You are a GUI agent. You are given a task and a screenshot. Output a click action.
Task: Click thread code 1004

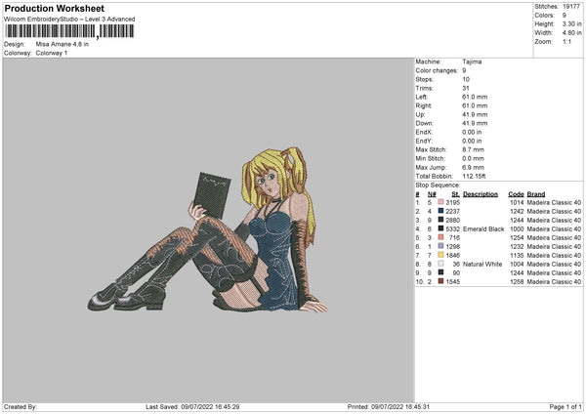[517, 264]
